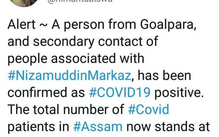Click the words 'has been' after the hashtag
The width and height of the screenshot is (219, 137).
[165, 76]
